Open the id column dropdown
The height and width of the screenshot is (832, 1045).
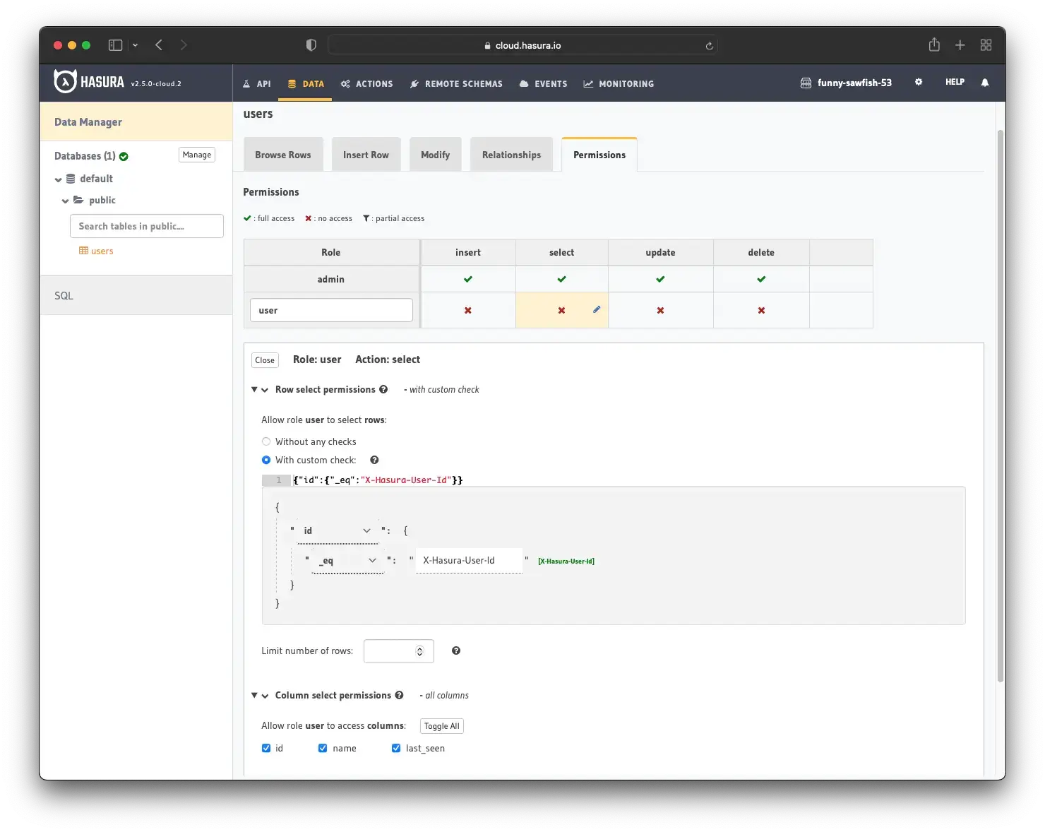[x=338, y=530]
